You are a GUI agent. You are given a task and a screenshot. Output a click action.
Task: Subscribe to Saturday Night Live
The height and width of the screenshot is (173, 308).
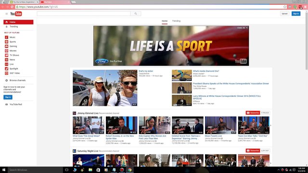point(253,150)
